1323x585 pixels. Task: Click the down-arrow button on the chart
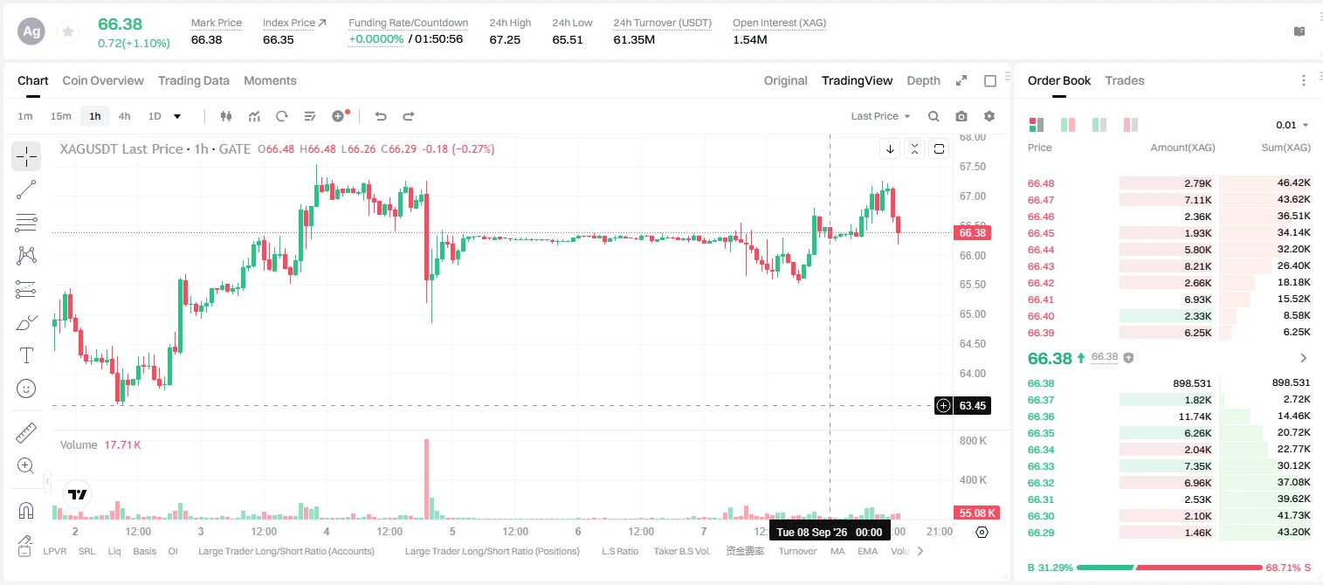[x=890, y=148]
